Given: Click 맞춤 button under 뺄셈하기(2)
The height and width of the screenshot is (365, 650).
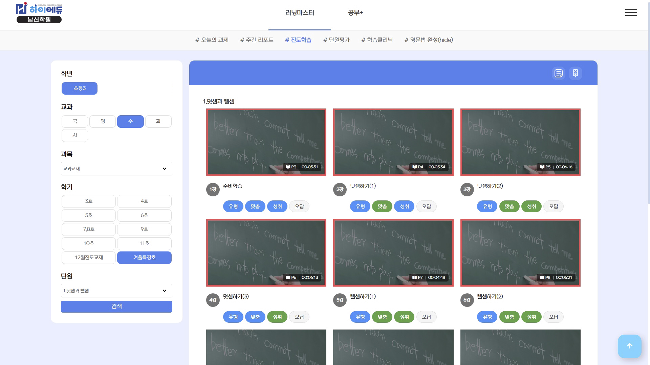Looking at the screenshot, I should coord(510,317).
